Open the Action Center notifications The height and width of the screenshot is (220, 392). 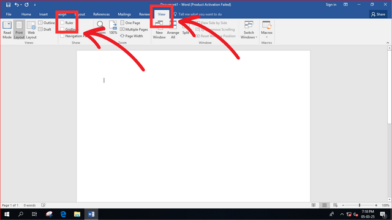[x=383, y=215]
